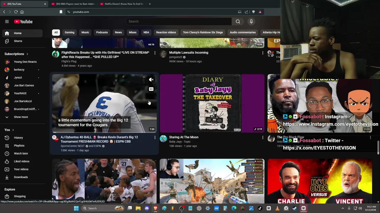Select the Mixes filter chip
This screenshot has height=213, width=380.
pyautogui.click(x=133, y=32)
